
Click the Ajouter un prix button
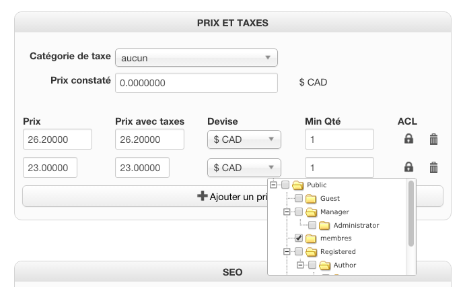[232, 196]
